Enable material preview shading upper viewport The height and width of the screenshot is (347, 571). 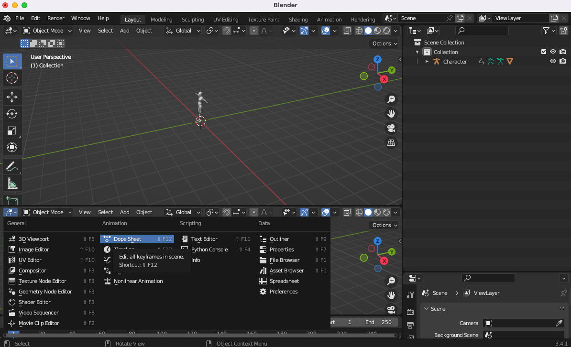coord(377,31)
